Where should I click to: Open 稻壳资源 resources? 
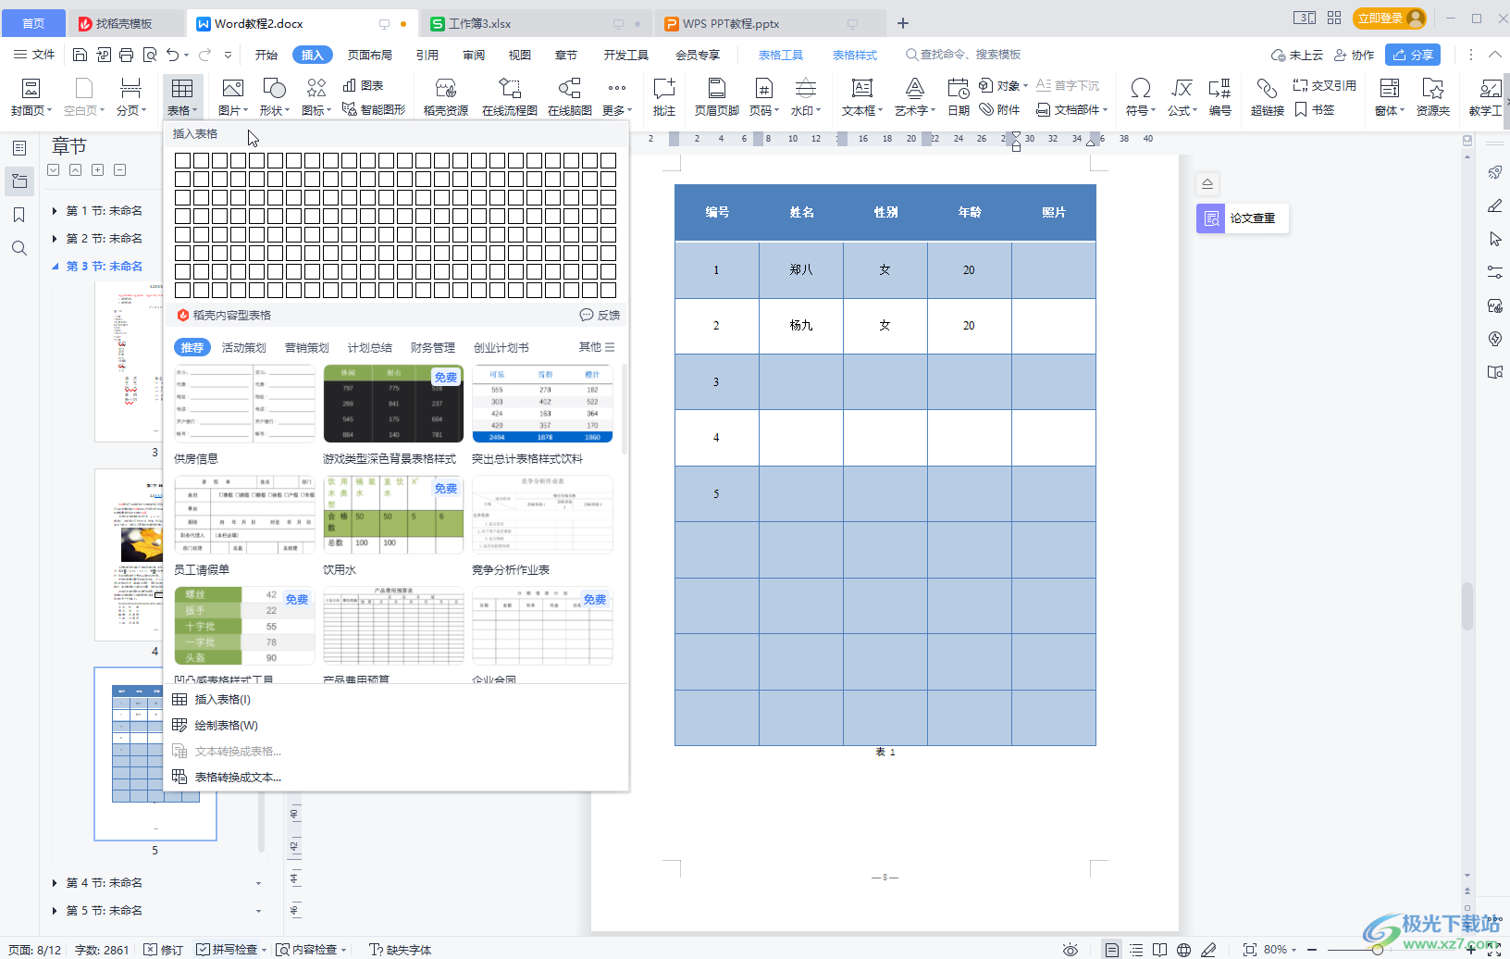(x=446, y=97)
